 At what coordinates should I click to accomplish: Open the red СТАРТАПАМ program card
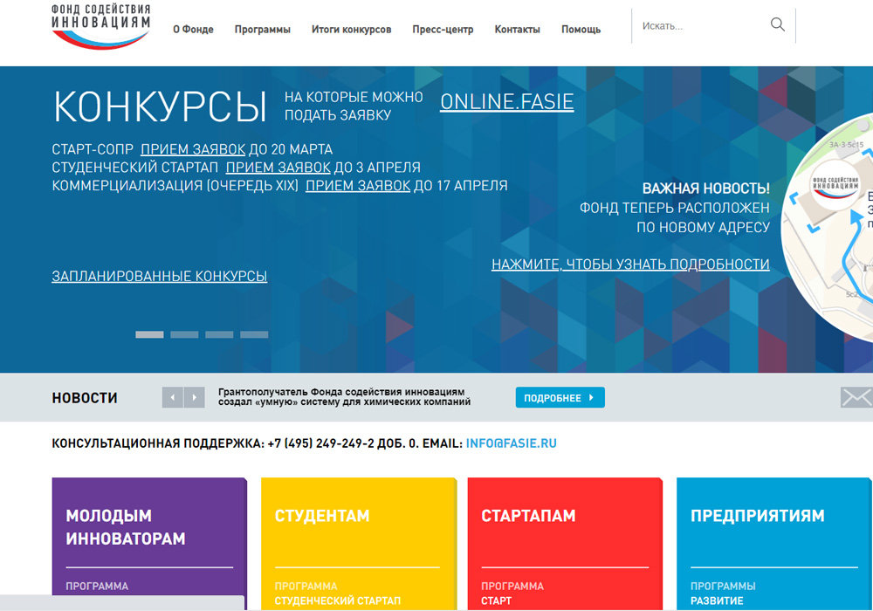pyautogui.click(x=565, y=541)
